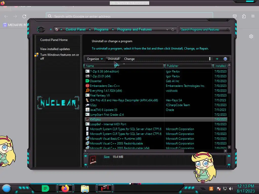Click the network tray icon
The width and height of the screenshot is (259, 194).
coord(225,189)
